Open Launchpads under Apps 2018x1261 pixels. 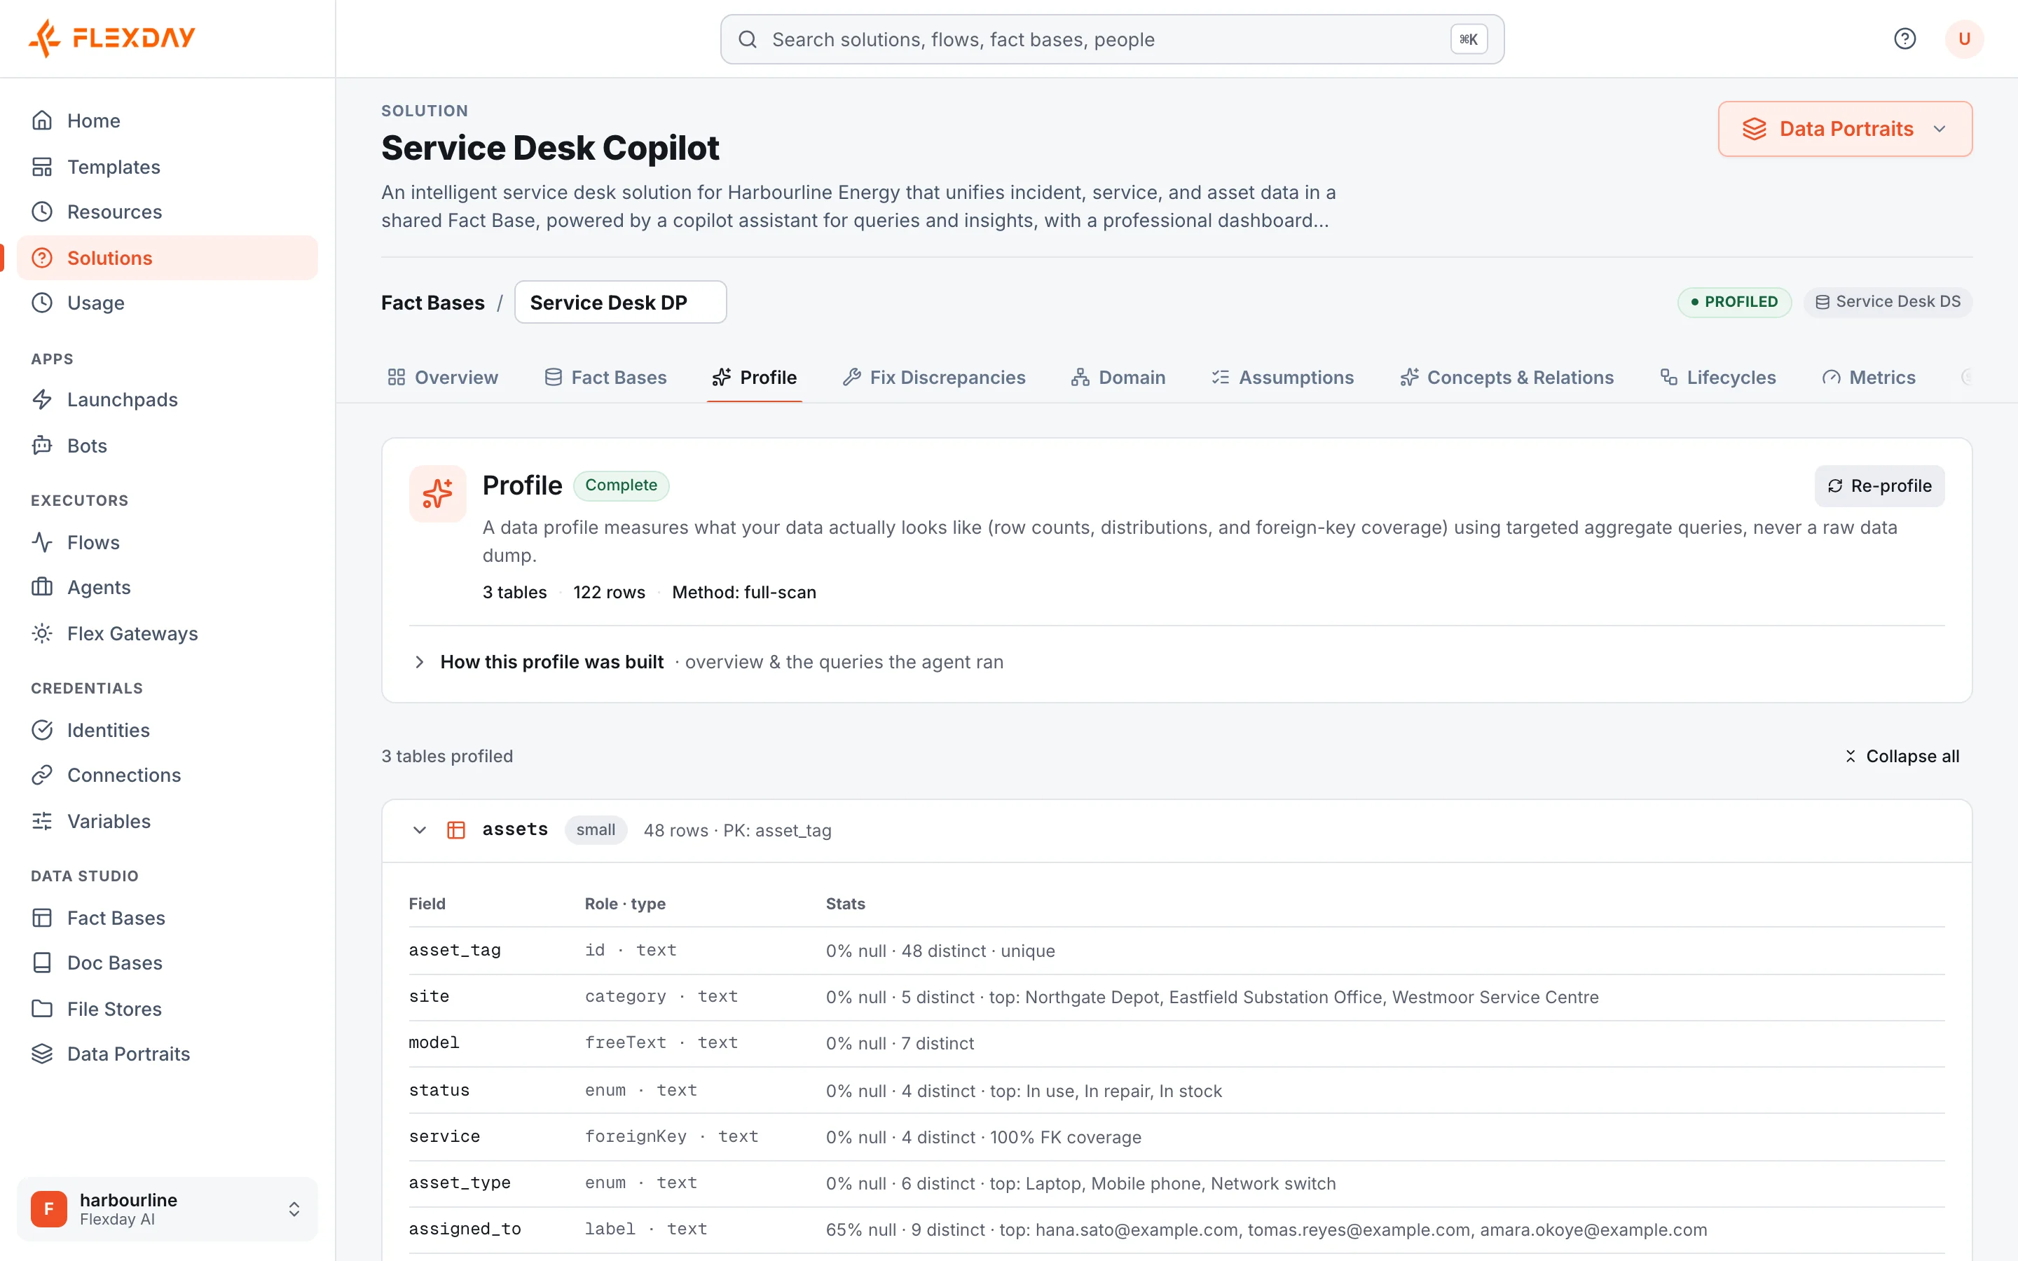click(167, 399)
